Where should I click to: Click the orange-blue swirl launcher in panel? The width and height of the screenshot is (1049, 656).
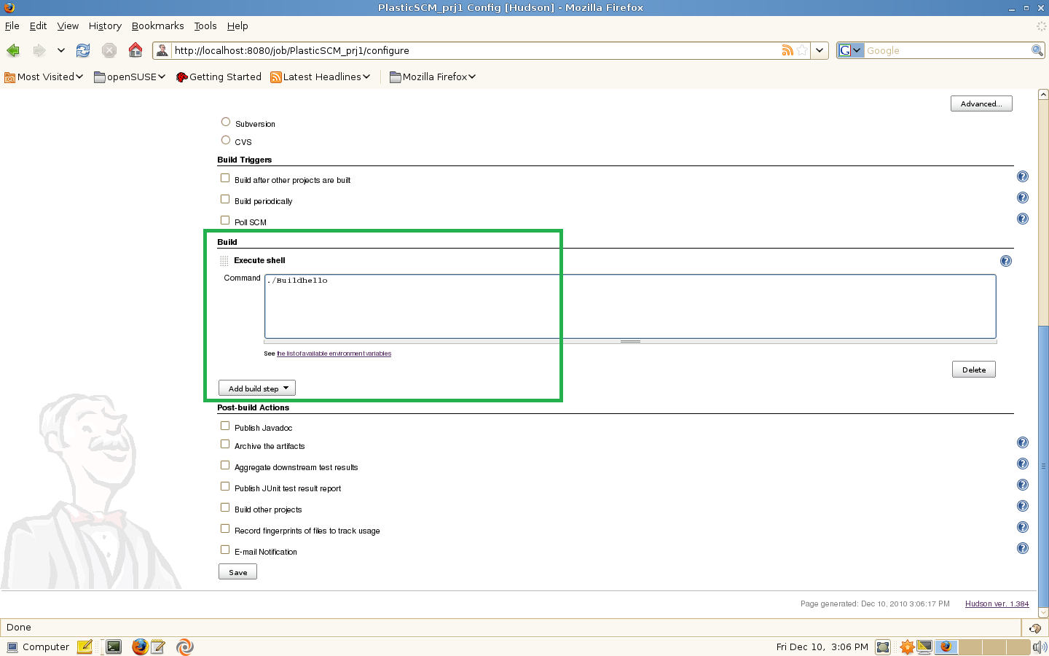(x=185, y=647)
